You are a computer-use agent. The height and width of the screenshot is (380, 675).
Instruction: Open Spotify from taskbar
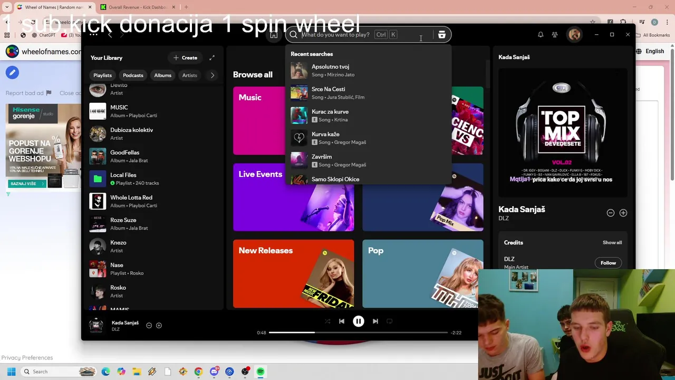tap(261, 372)
